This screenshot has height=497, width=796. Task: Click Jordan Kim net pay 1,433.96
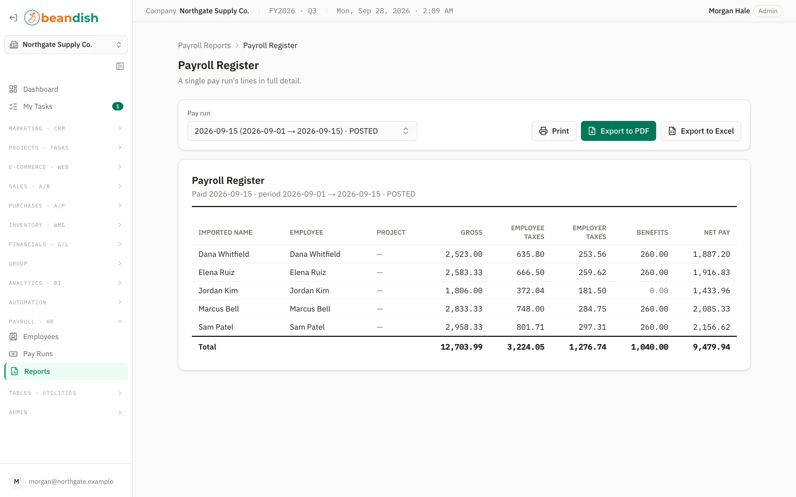tap(711, 290)
